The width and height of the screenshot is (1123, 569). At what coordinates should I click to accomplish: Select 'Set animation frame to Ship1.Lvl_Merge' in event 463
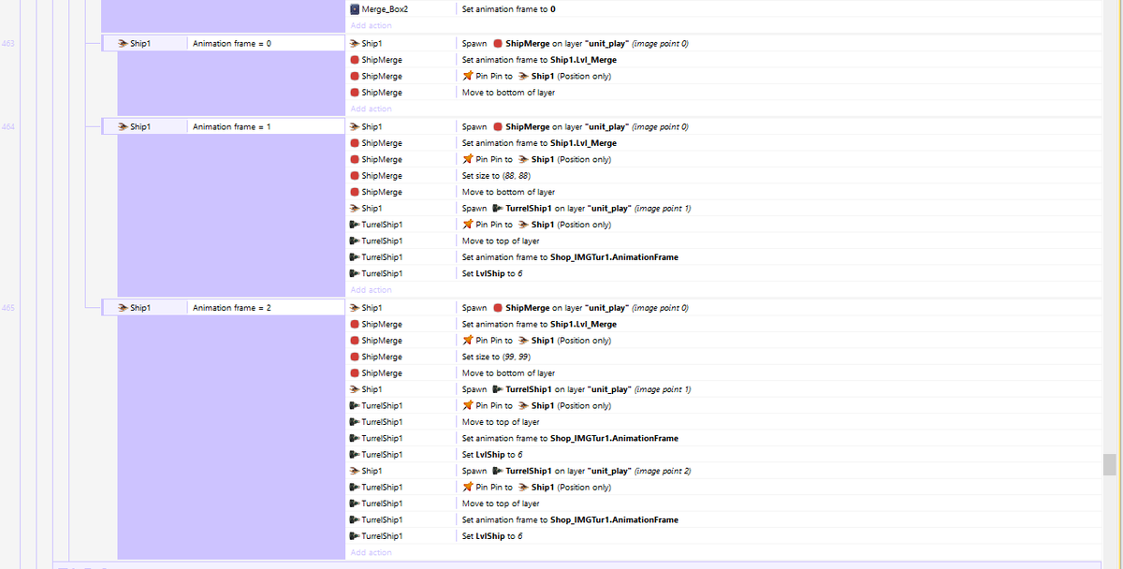539,60
